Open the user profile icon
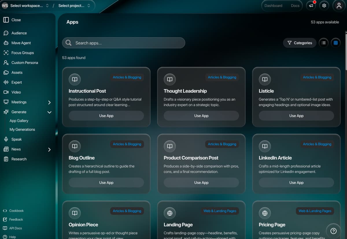This screenshot has width=347, height=239. 339,6
